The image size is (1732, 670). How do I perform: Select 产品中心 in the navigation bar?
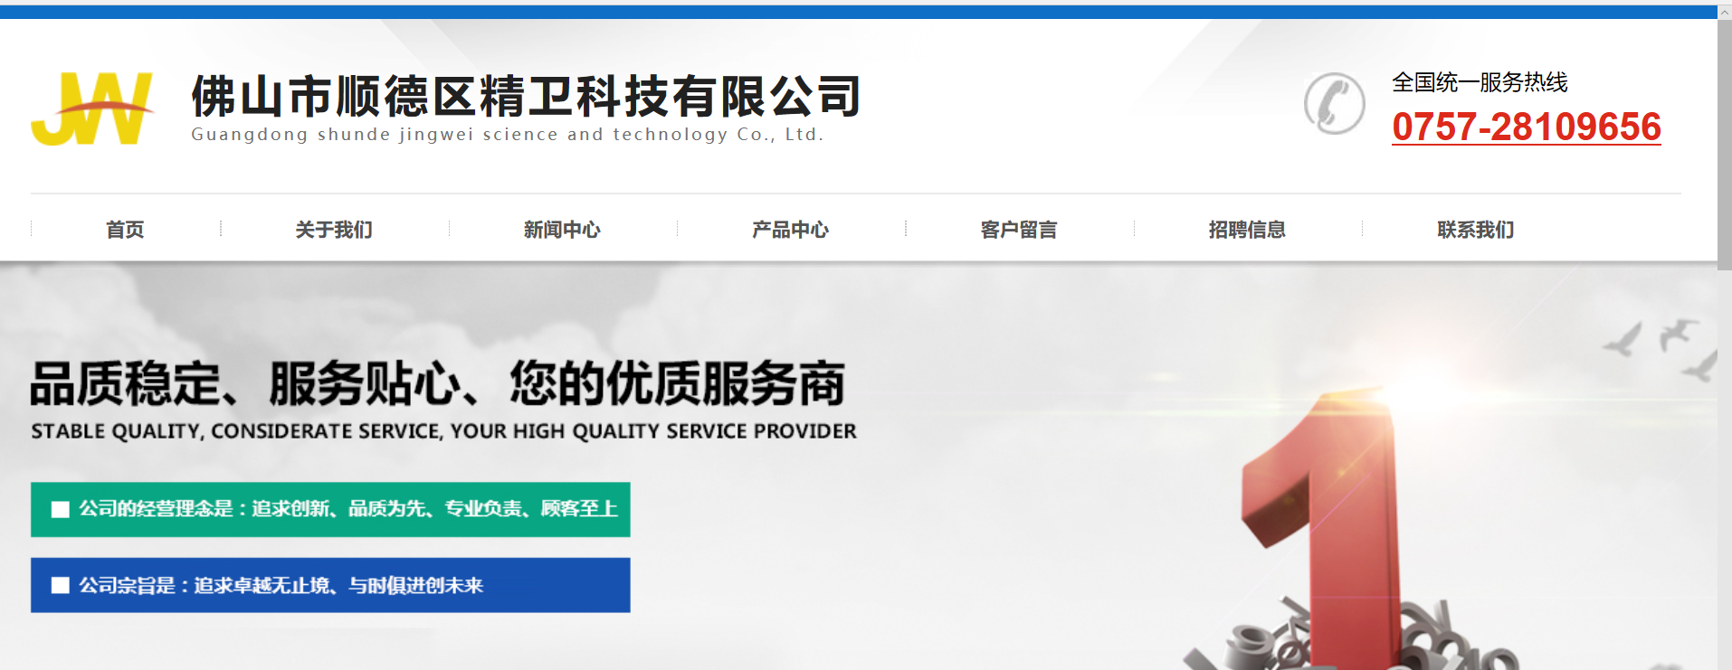[x=790, y=230]
